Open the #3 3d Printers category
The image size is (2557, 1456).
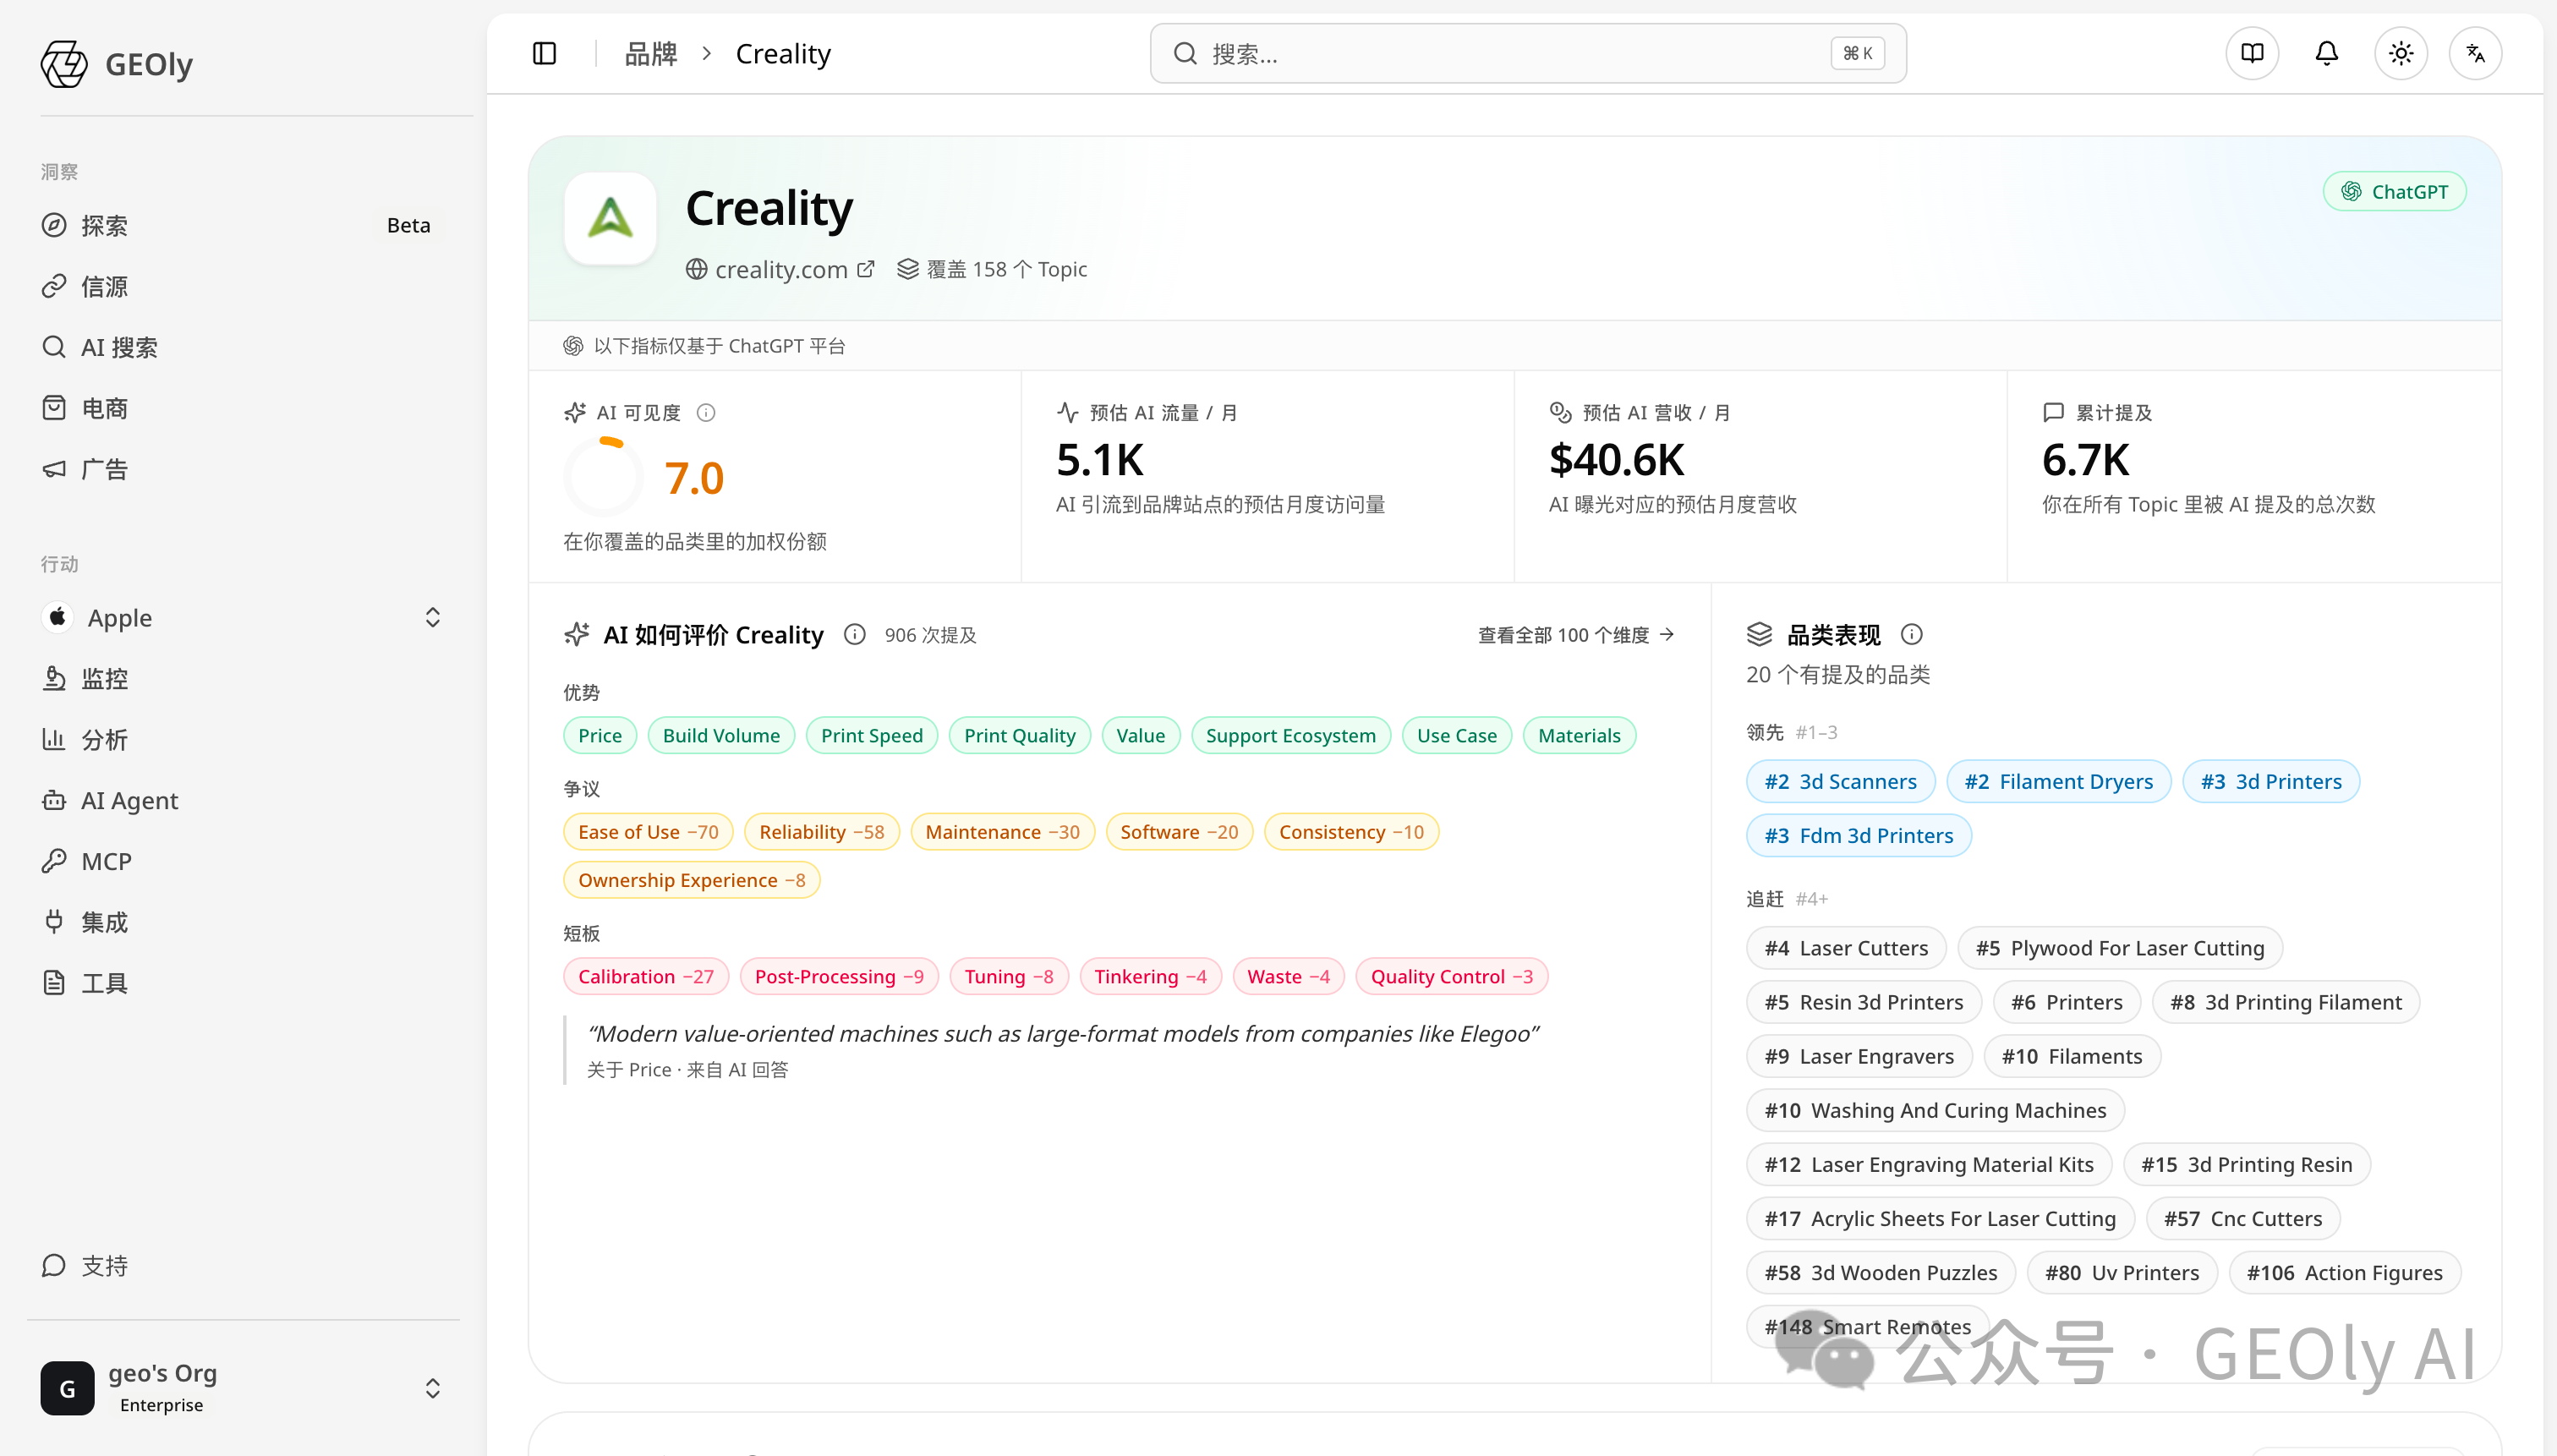click(x=2271, y=782)
